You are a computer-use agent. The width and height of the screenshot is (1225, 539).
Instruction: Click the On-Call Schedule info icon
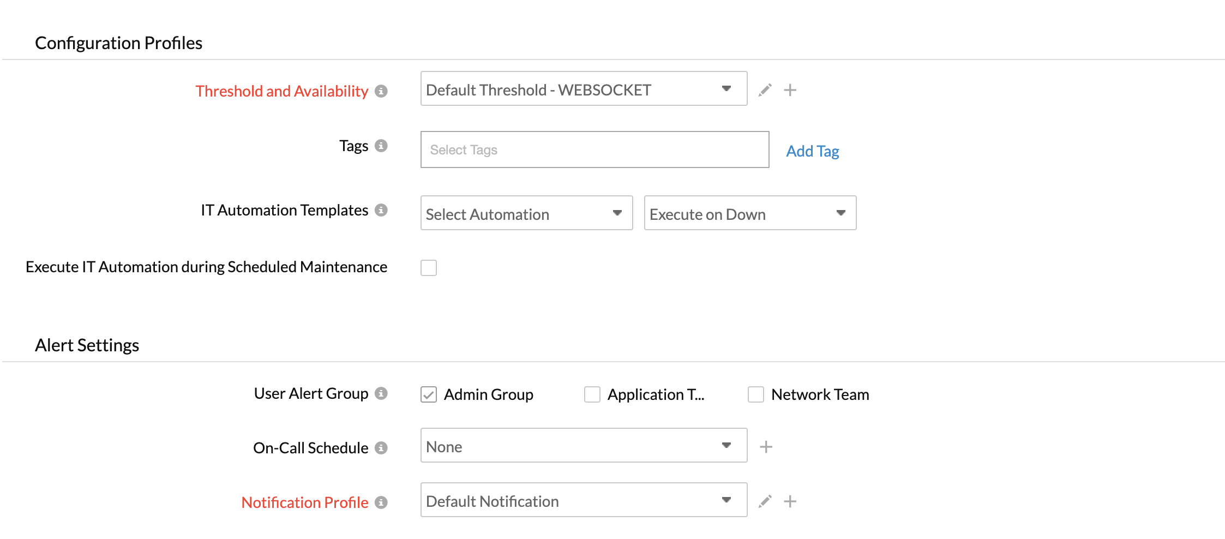coord(381,448)
